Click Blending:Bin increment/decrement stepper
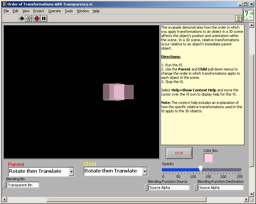The width and height of the screenshot is (256, 204). click(x=5, y=185)
